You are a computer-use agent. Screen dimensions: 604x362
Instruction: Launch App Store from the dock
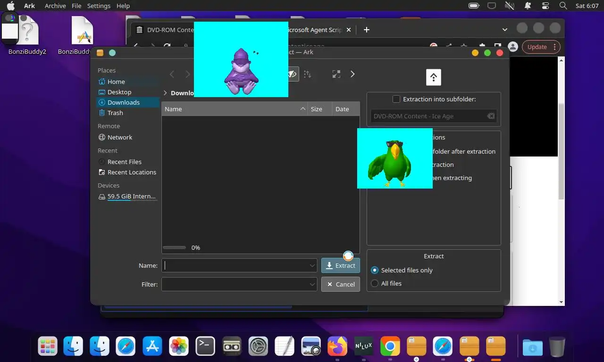152,347
